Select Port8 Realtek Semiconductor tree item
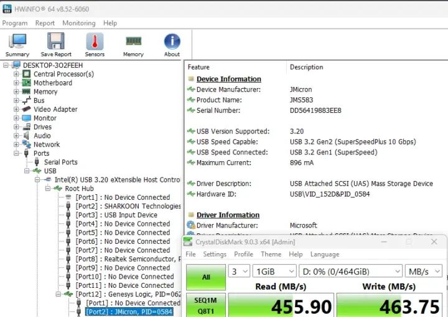 coord(128,259)
